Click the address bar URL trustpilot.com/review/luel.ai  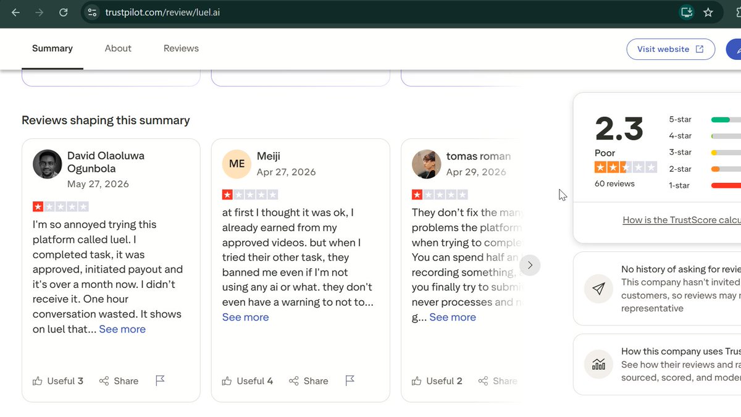(x=162, y=12)
